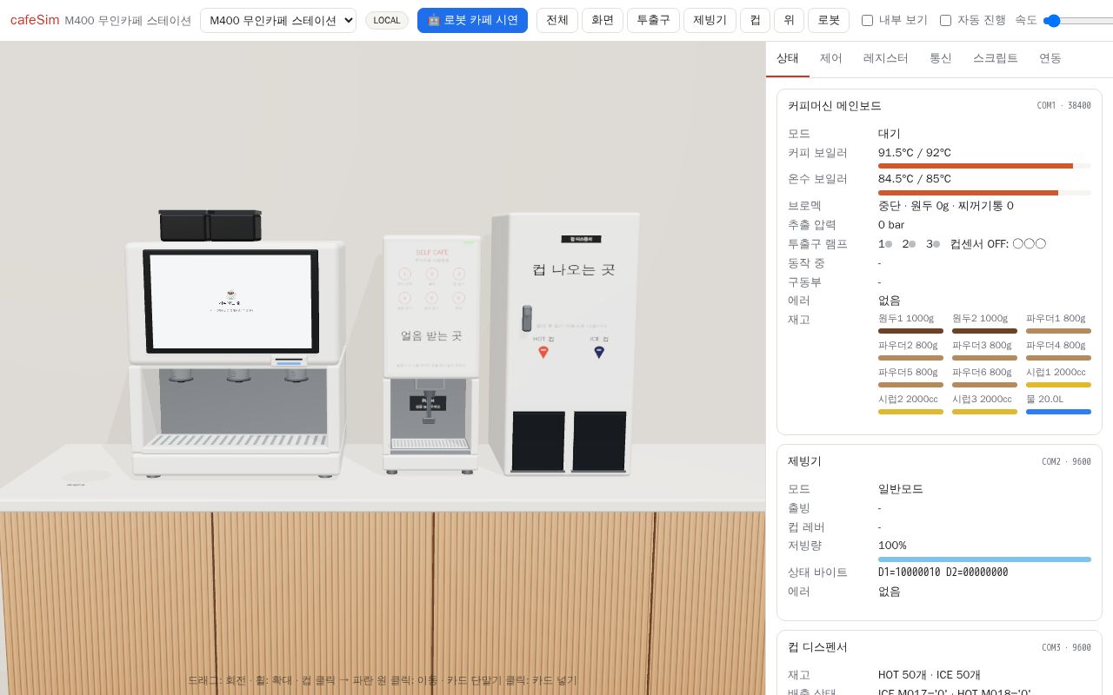Click the COM1 · 38400 port label
Screen dimensions: 1113x695
[x=1063, y=106]
